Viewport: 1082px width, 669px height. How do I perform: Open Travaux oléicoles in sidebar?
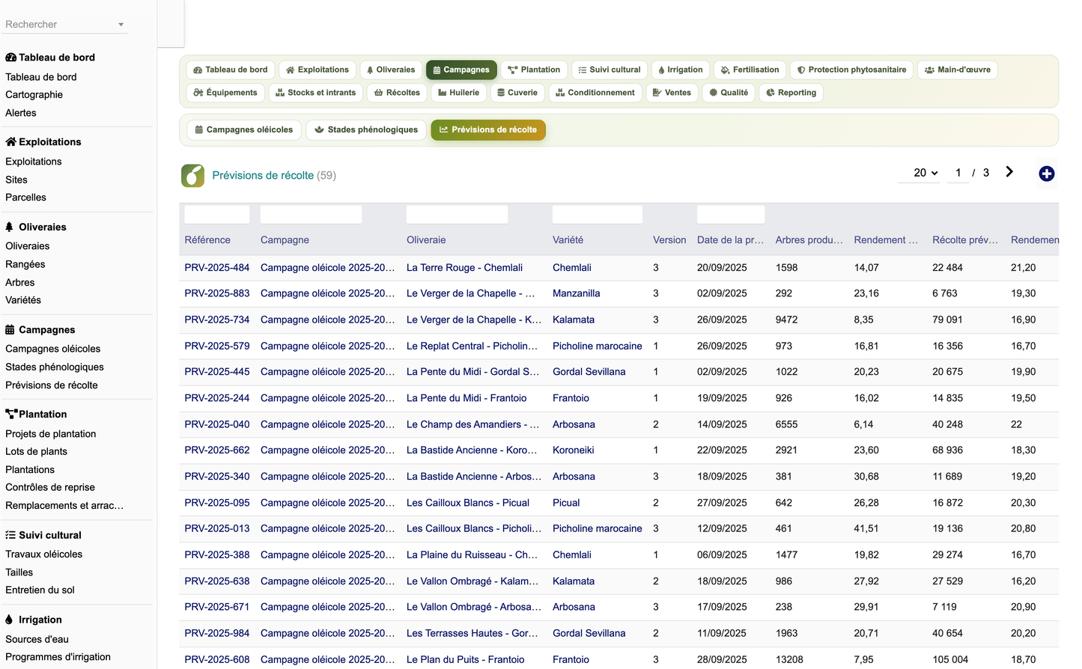click(x=43, y=555)
